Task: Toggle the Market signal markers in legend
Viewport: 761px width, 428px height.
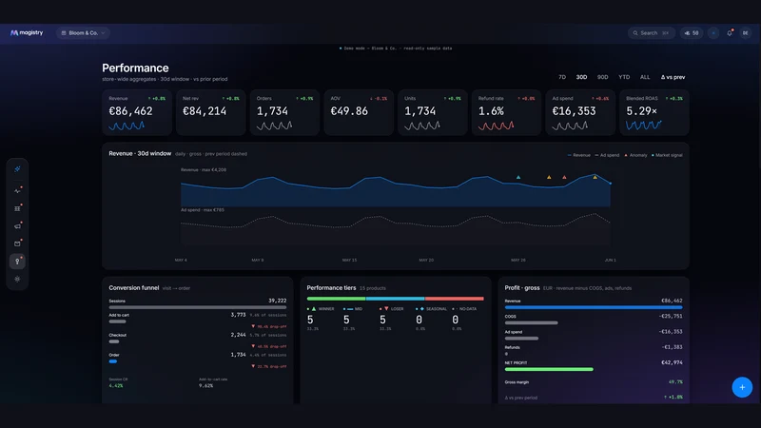Action: [667, 155]
